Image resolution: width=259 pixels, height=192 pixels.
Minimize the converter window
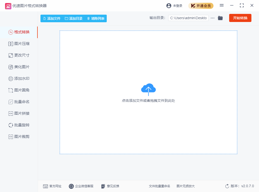232,6
